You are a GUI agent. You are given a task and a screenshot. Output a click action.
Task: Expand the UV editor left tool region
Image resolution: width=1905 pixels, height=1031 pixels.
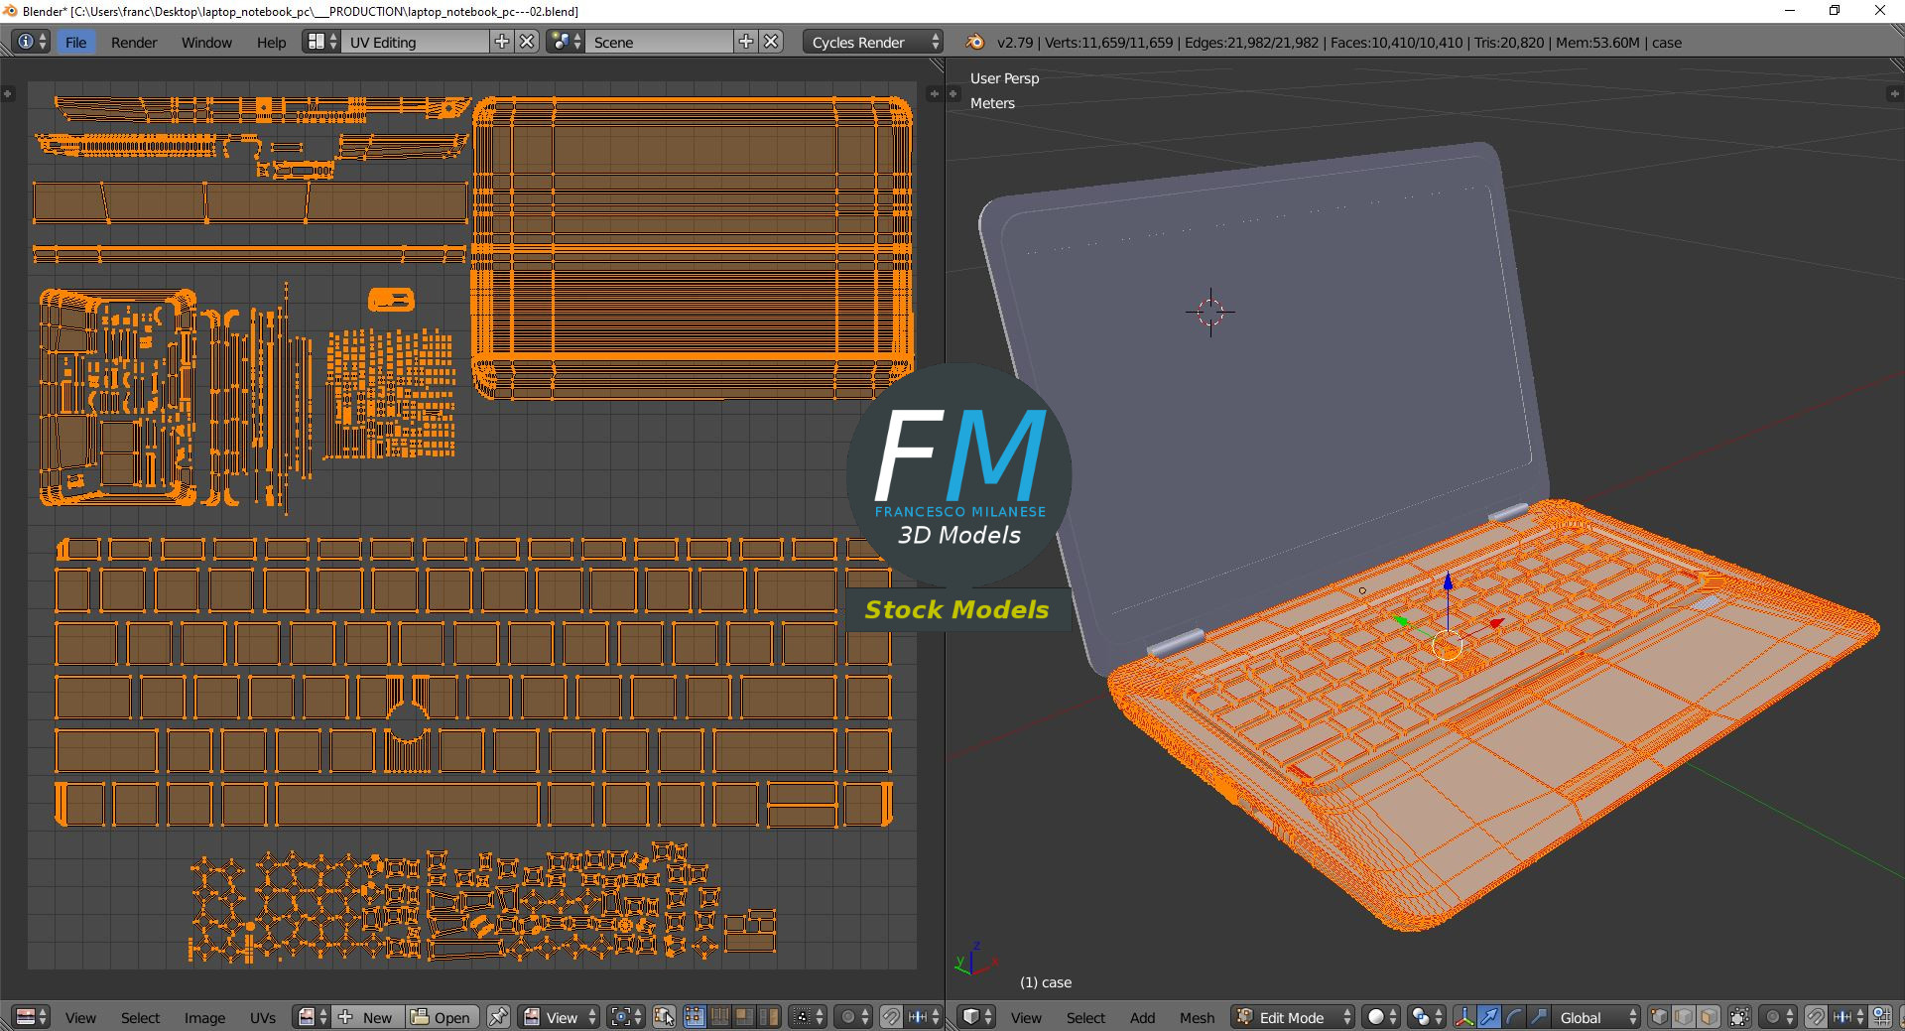click(x=7, y=93)
